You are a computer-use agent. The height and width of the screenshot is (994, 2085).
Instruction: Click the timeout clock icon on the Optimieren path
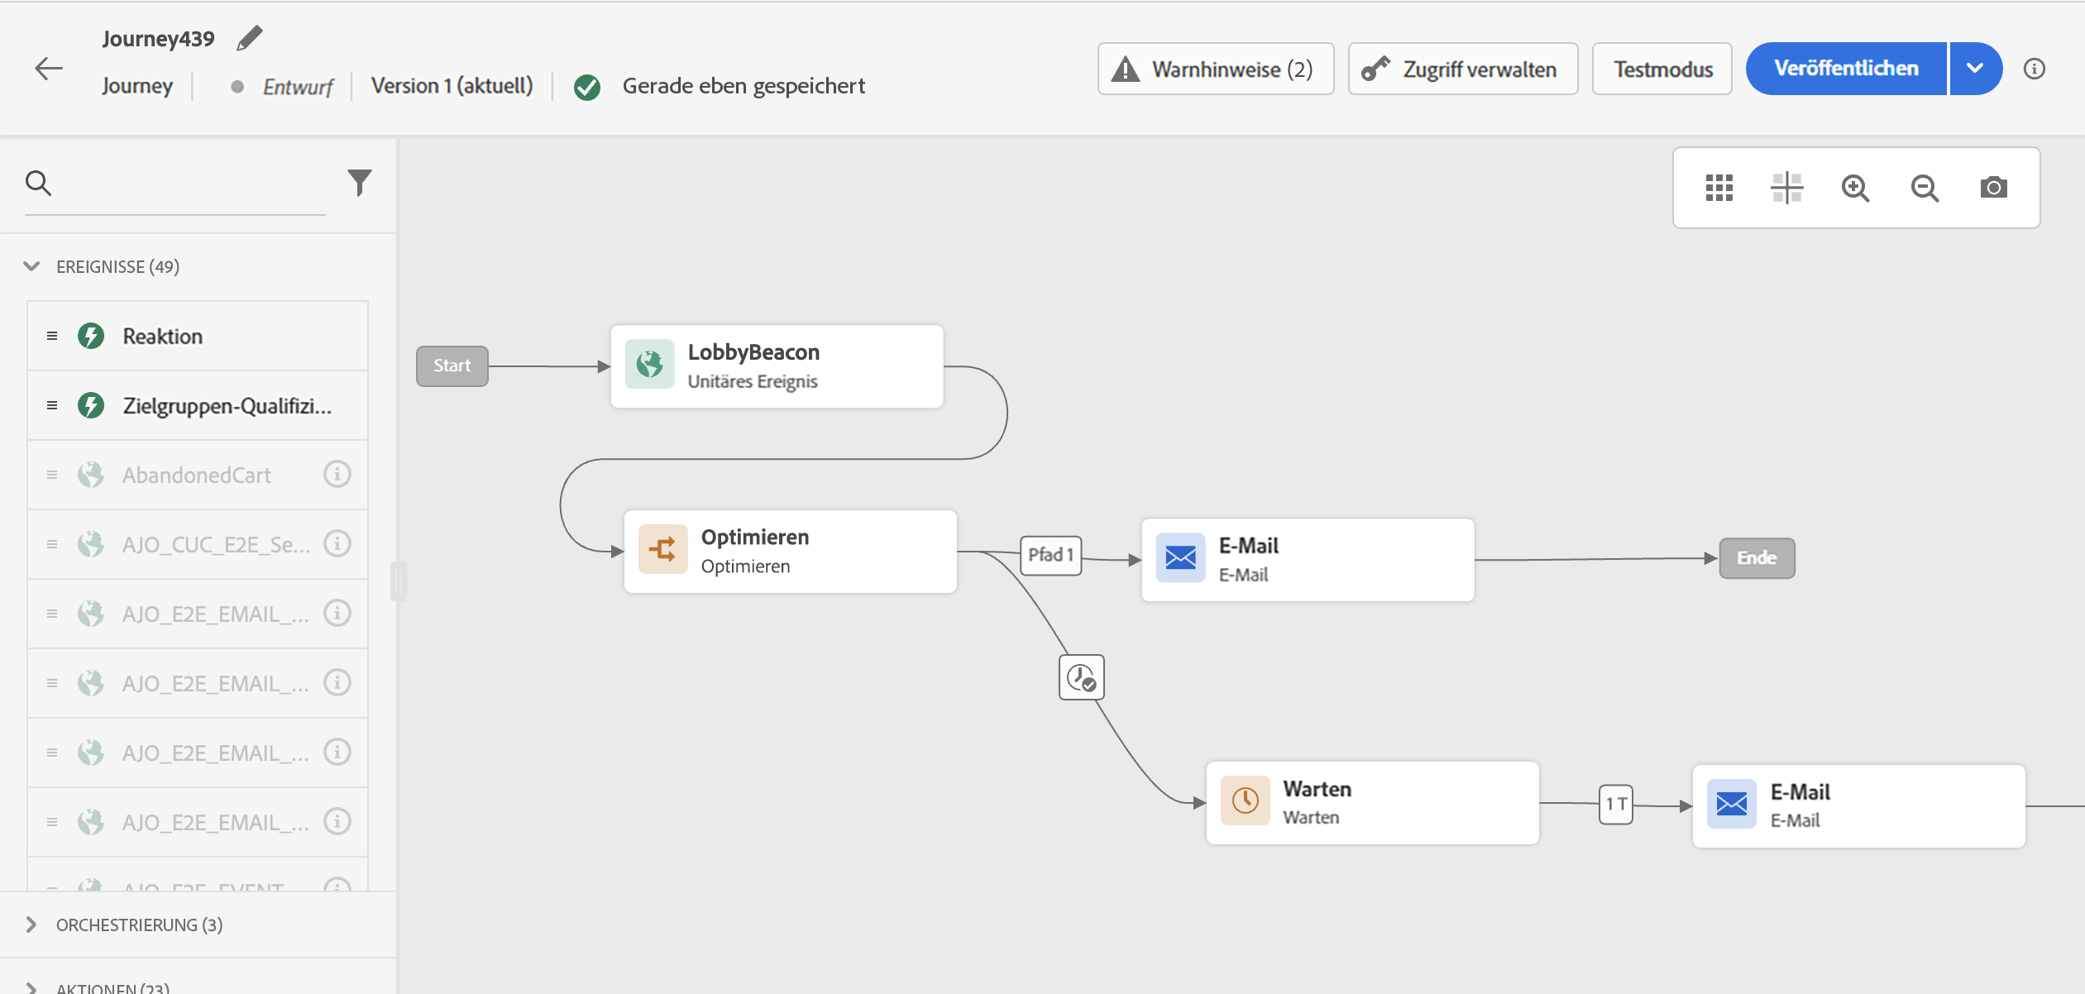click(x=1081, y=678)
